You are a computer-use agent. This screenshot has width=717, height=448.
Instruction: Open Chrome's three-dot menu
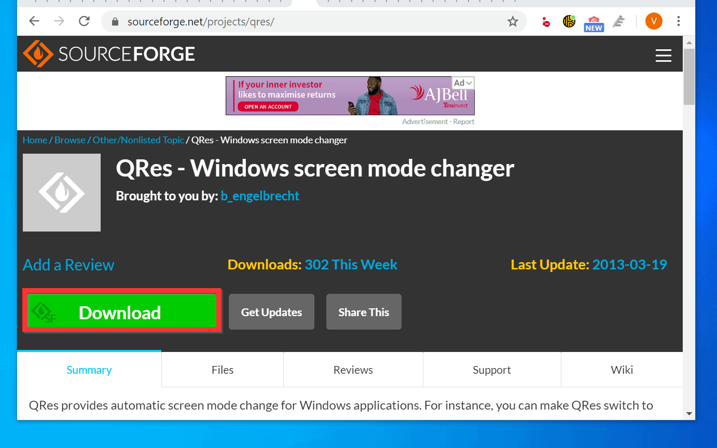click(678, 21)
